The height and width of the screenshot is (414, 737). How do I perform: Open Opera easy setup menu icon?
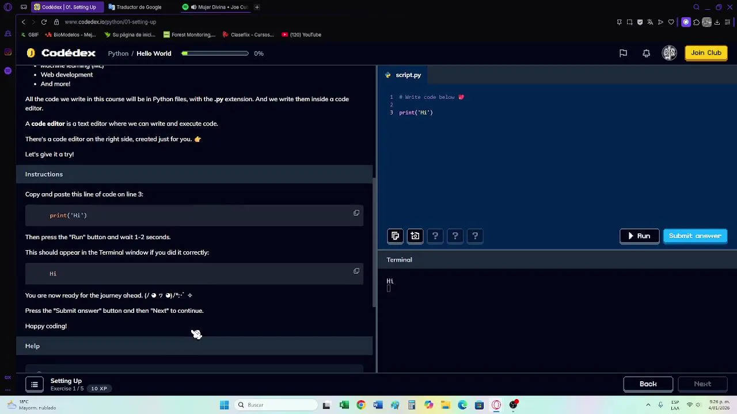[x=727, y=22]
